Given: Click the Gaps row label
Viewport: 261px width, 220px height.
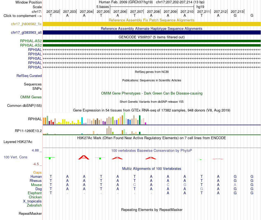Looking at the screenshot, I should pyautogui.click(x=37, y=173).
